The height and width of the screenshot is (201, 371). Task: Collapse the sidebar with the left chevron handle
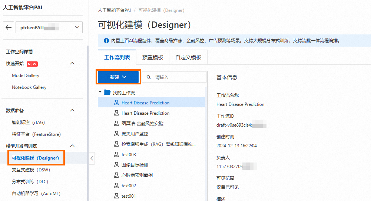[92, 158]
